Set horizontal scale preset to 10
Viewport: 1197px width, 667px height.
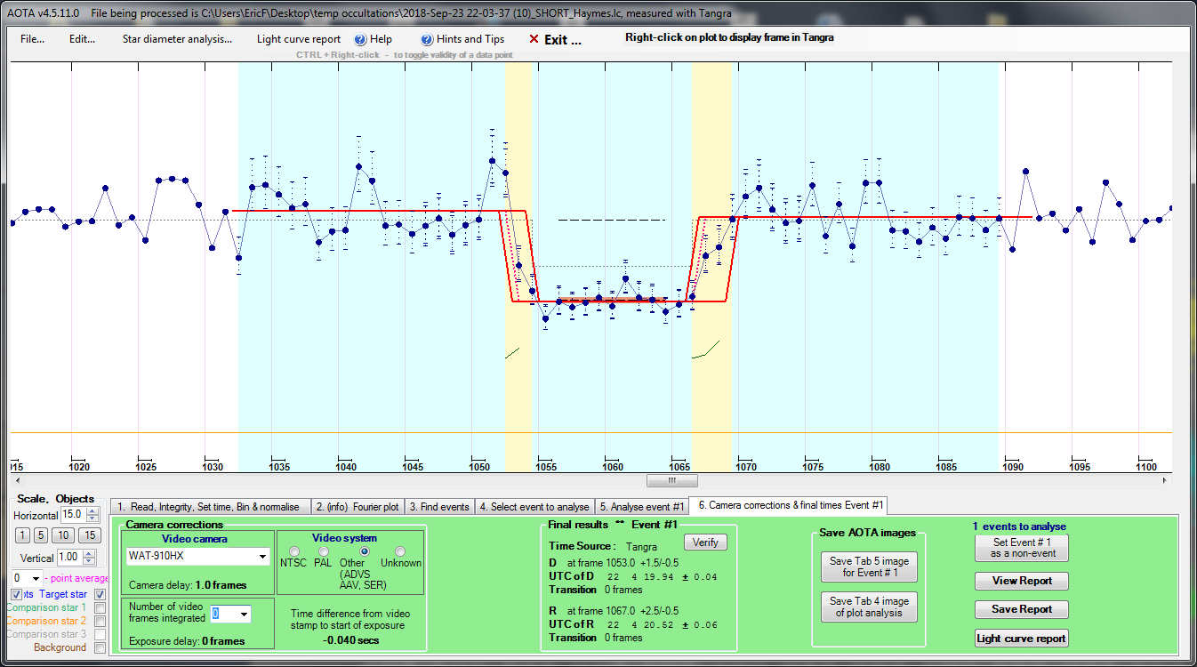(x=62, y=535)
